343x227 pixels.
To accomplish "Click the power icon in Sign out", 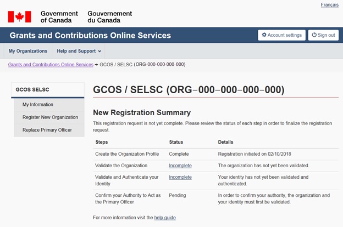I will click(x=314, y=35).
